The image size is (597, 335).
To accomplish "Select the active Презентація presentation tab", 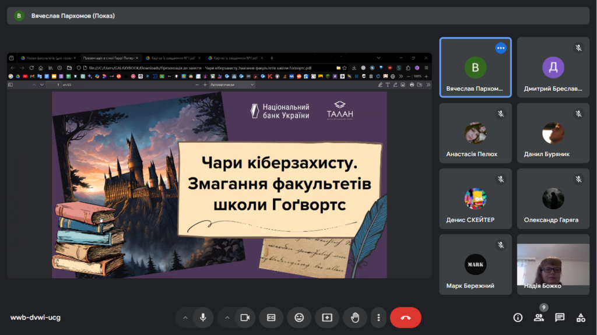I will 110,58.
